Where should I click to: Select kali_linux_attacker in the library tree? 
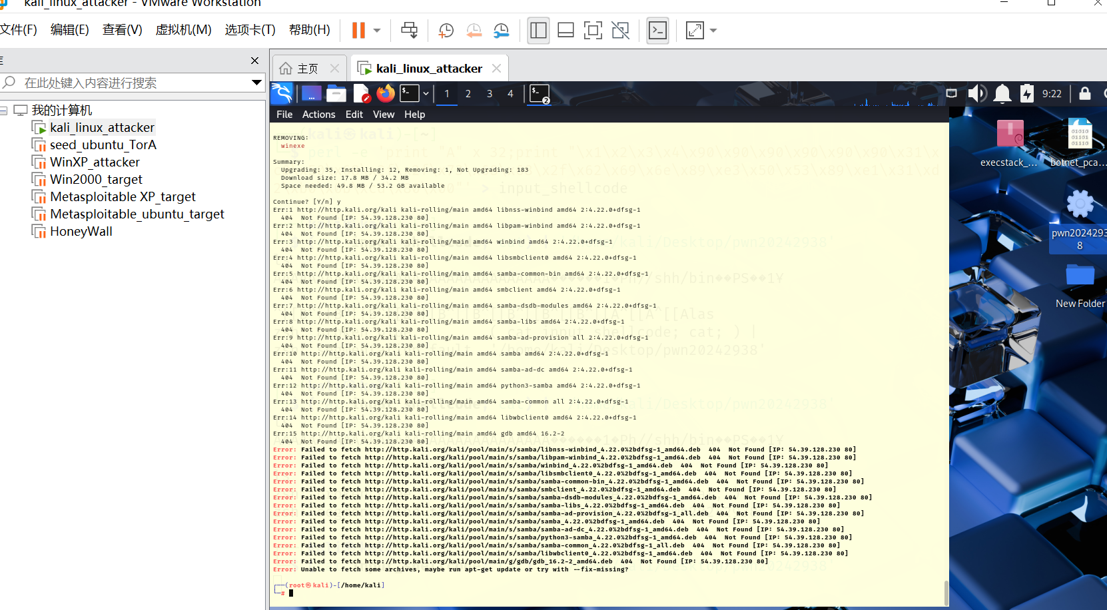(102, 127)
